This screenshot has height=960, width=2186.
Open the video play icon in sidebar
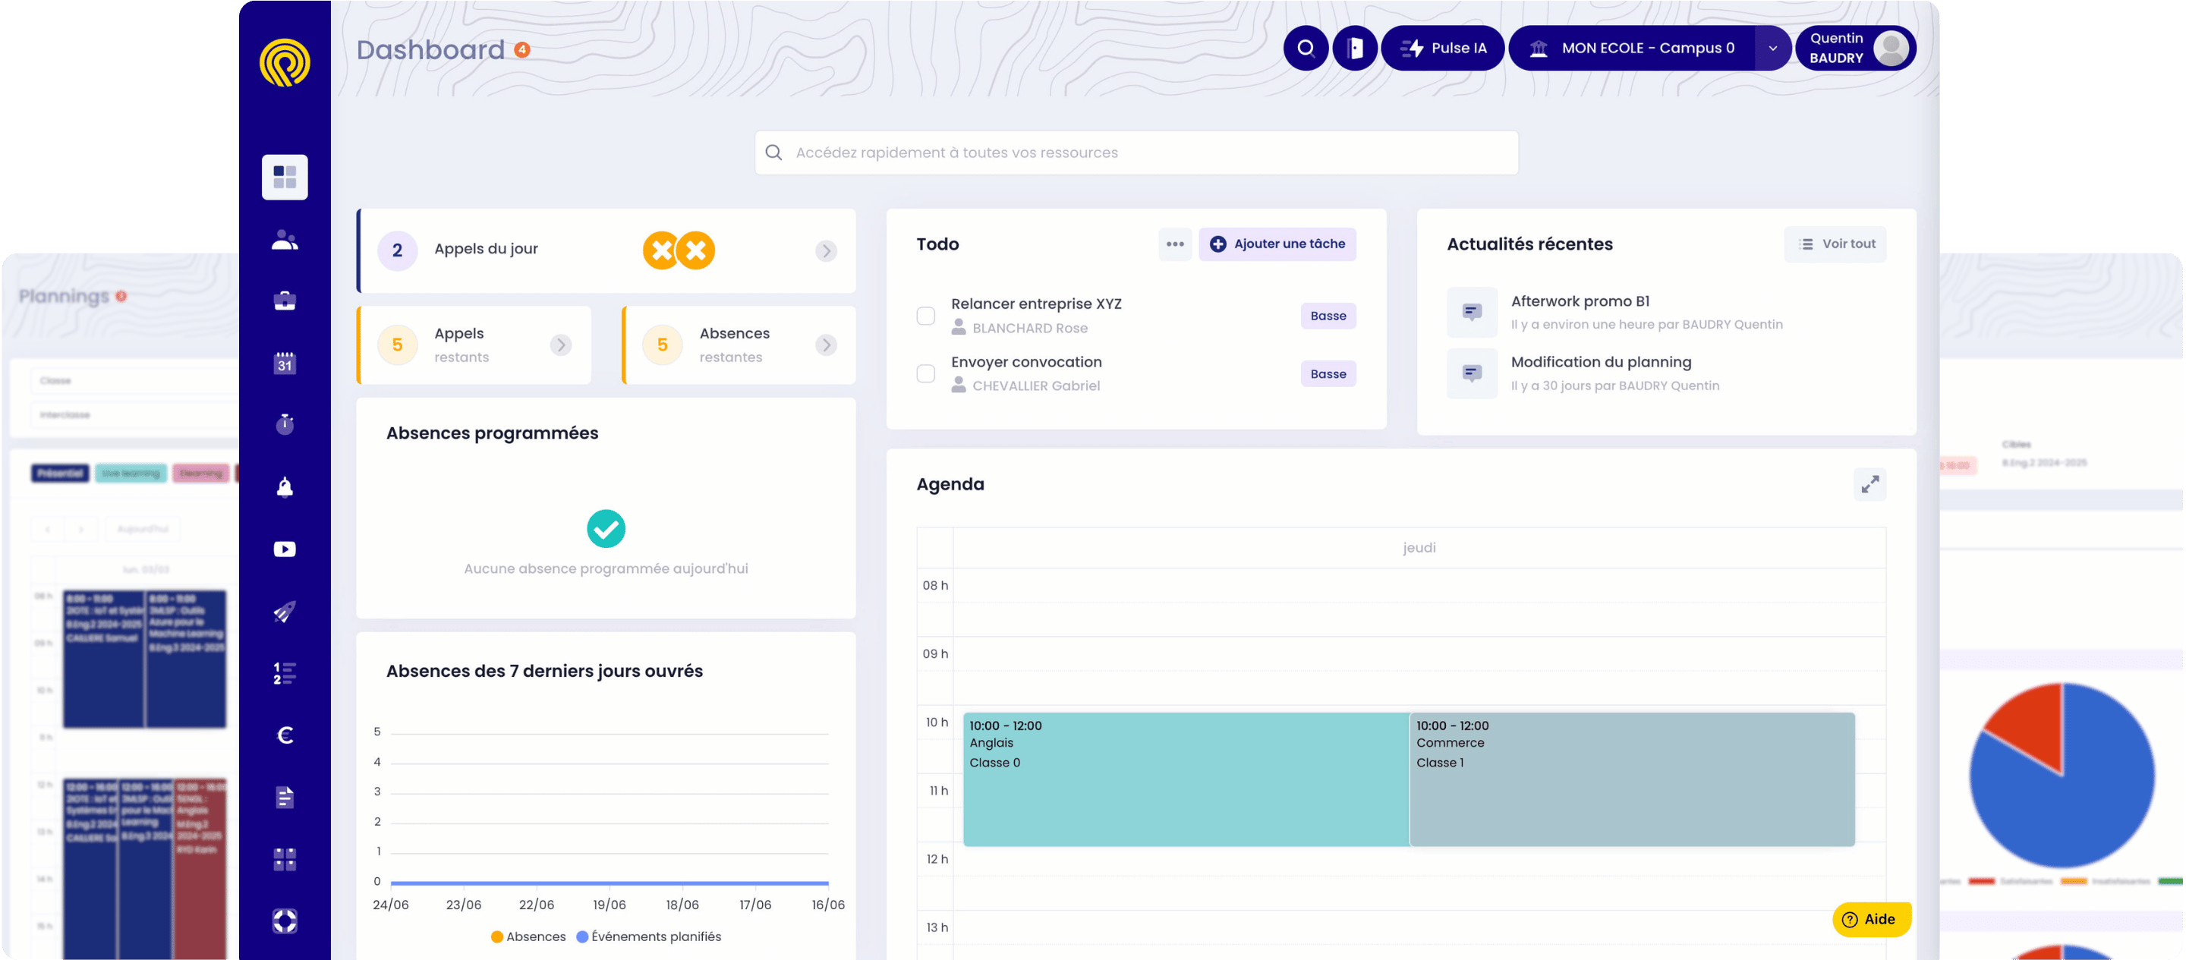tap(285, 549)
